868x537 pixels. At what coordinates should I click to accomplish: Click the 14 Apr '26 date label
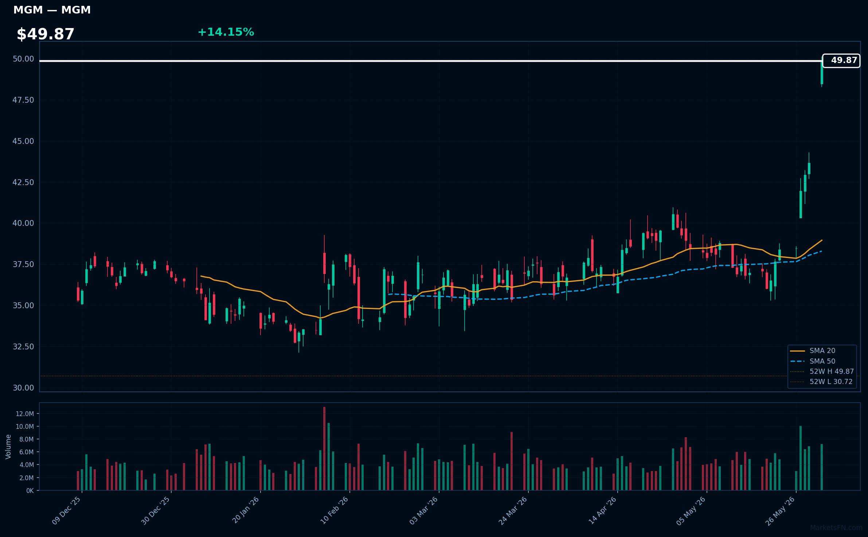603,511
